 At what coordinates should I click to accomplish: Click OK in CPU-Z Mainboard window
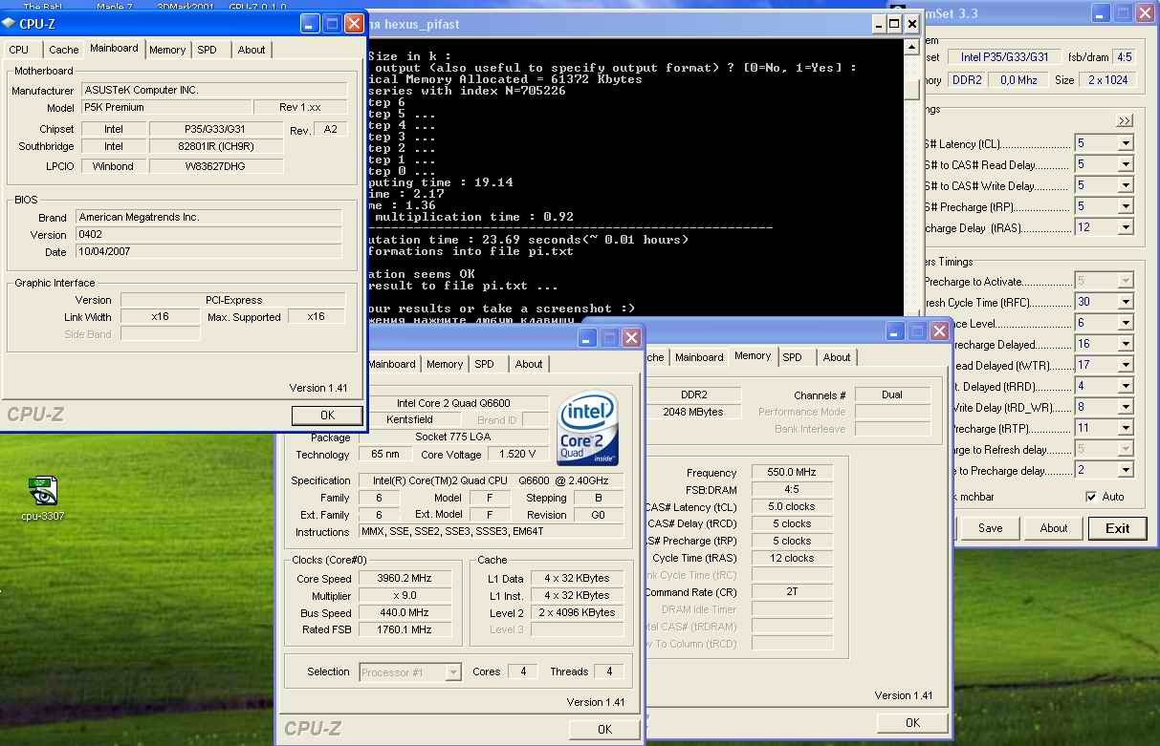click(327, 415)
